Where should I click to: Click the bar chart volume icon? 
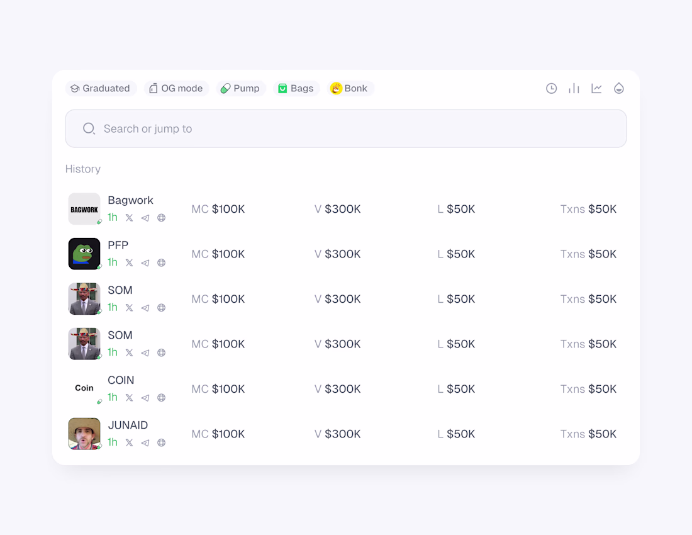click(574, 88)
